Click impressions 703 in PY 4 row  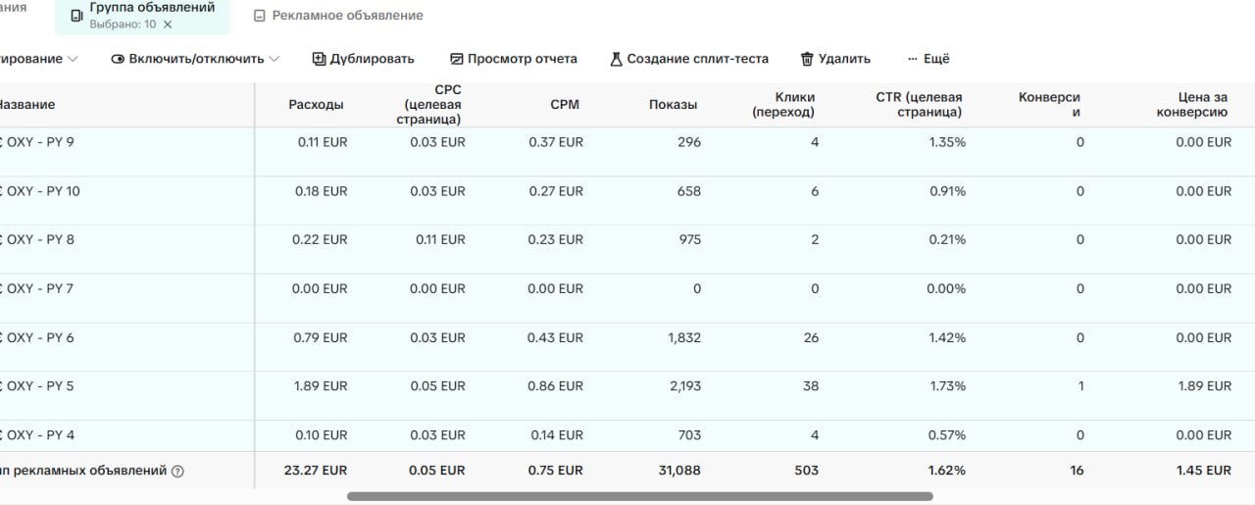pos(689,435)
